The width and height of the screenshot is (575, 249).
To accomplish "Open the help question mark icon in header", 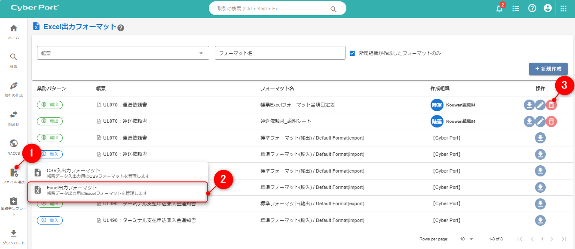I will (x=532, y=8).
